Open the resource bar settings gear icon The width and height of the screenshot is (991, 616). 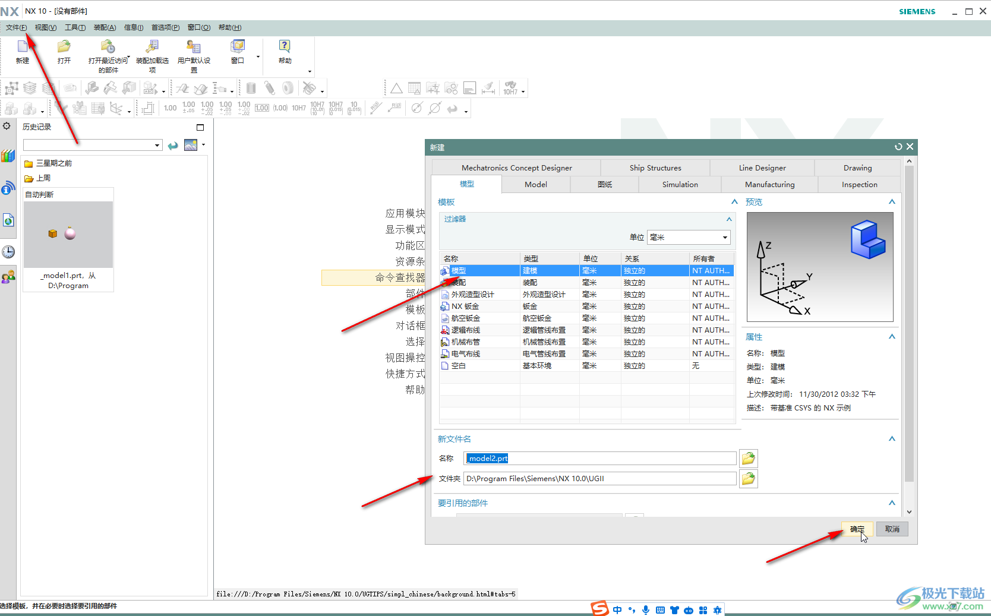[7, 126]
